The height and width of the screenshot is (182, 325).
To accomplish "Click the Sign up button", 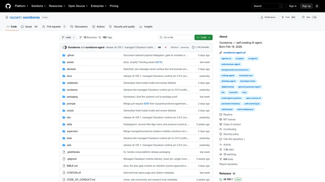I will tap(306, 6).
